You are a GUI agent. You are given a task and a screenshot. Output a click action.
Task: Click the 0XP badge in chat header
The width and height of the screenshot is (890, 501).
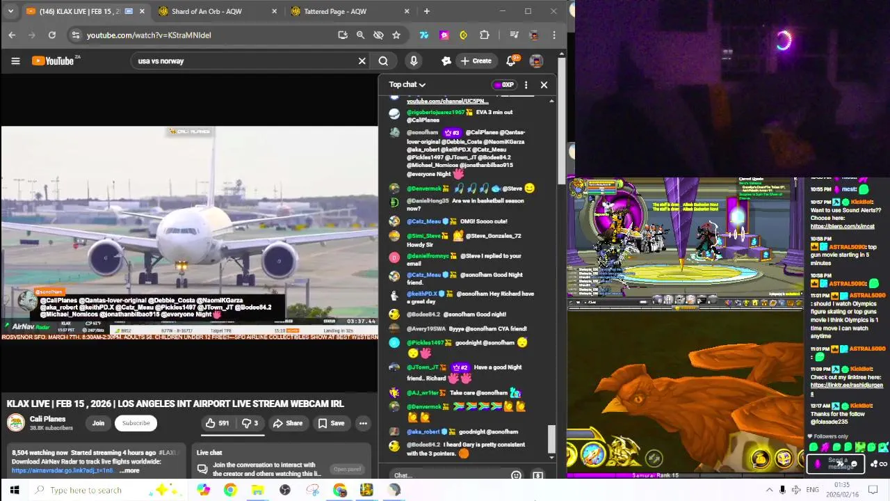[x=503, y=85]
